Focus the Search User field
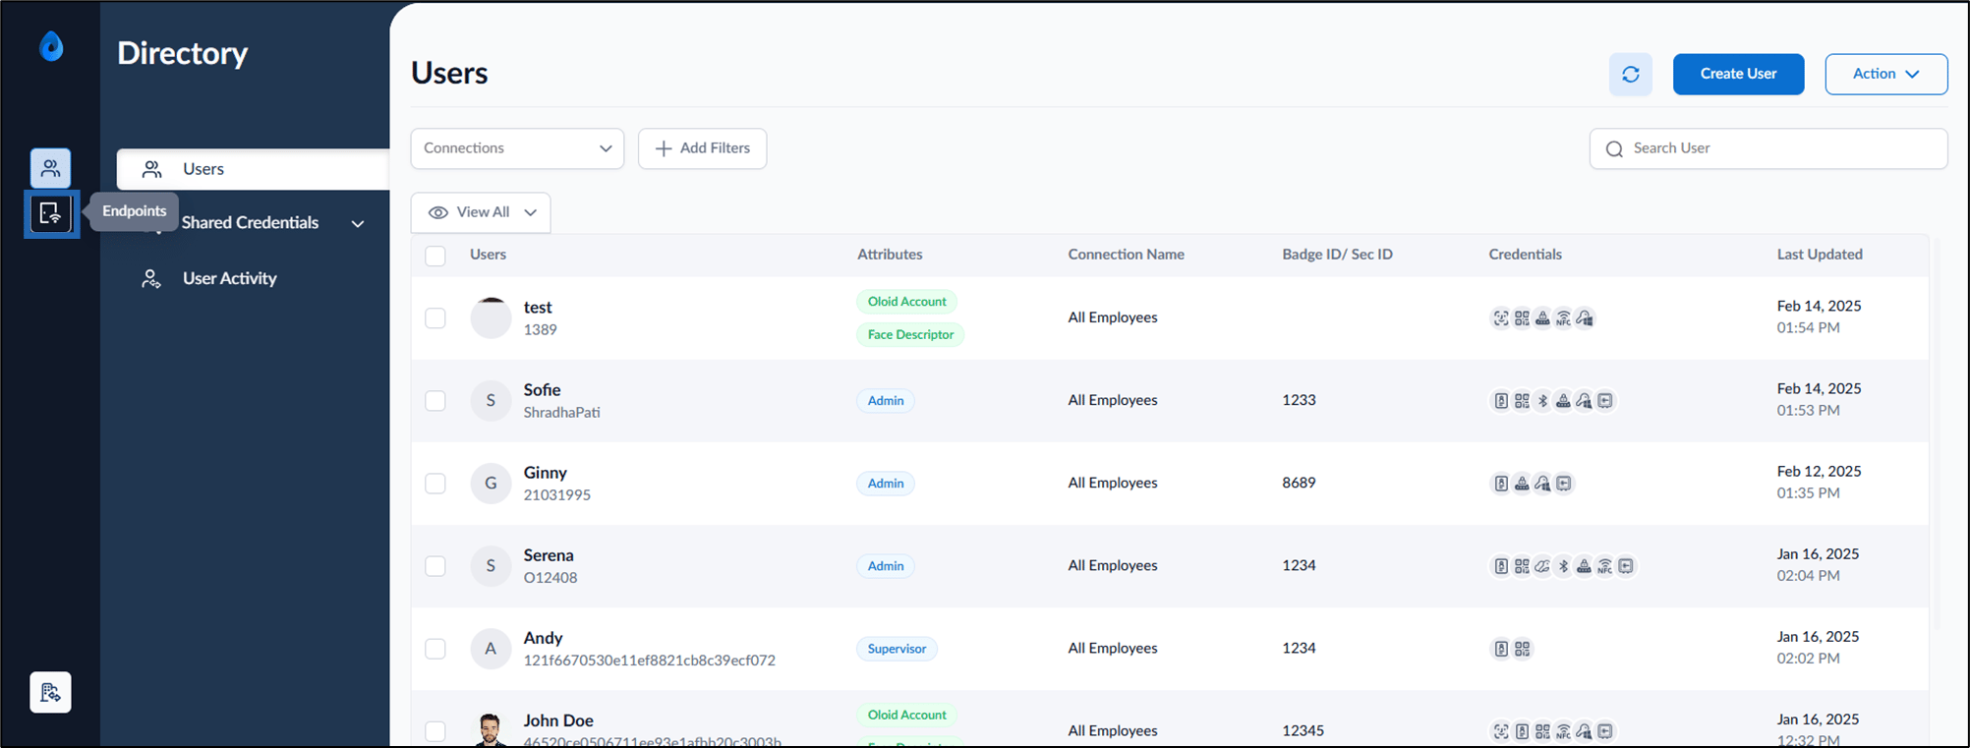1970x748 pixels. pos(1767,148)
